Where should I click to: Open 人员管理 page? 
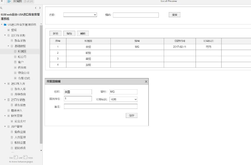point(20,137)
